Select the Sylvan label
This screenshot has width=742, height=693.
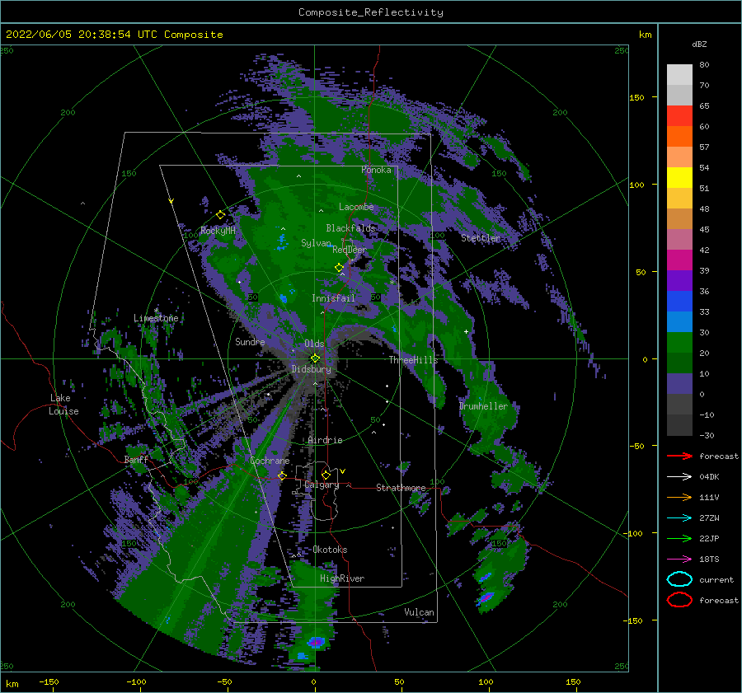click(316, 243)
